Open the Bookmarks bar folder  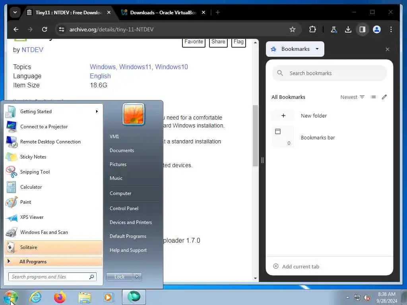pos(329,137)
